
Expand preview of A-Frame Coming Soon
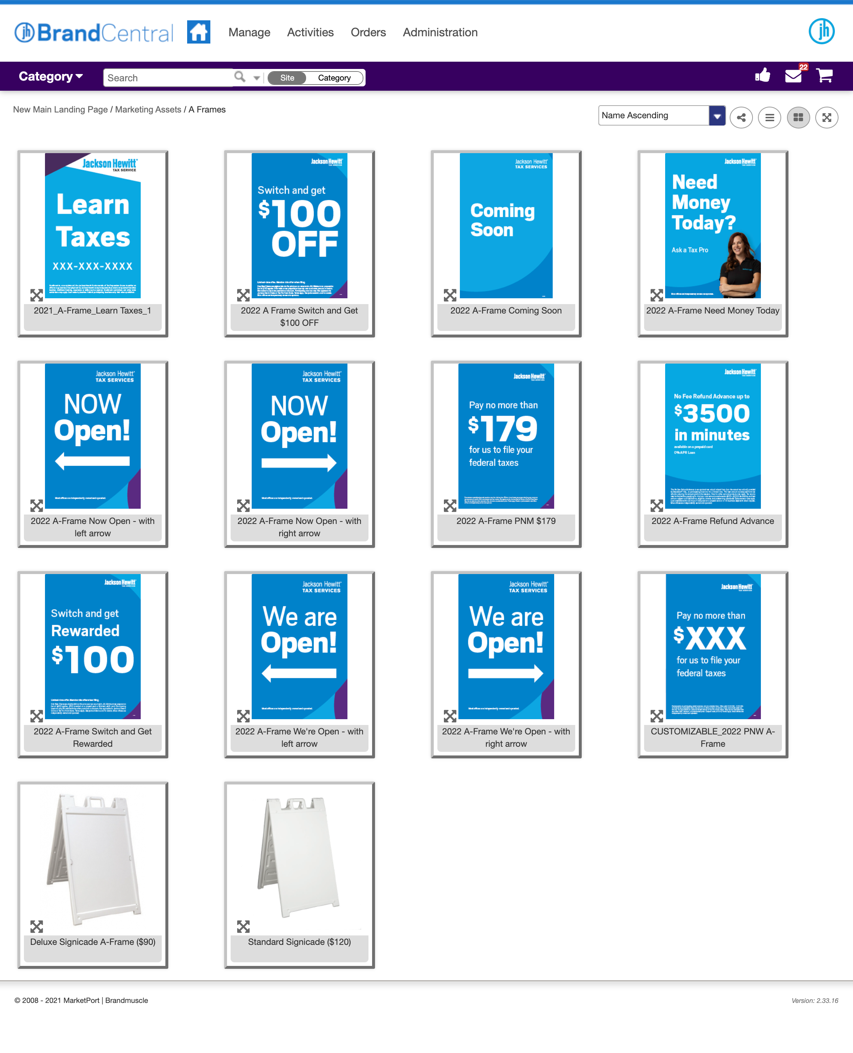(450, 295)
